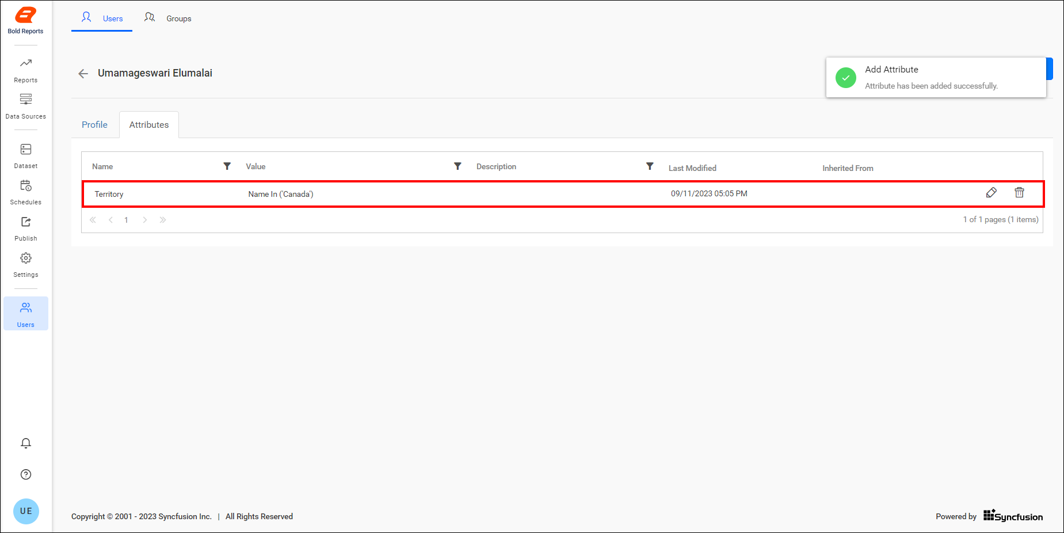Viewport: 1064px width, 533px height.
Task: Switch to the Profile tab
Action: pos(94,124)
